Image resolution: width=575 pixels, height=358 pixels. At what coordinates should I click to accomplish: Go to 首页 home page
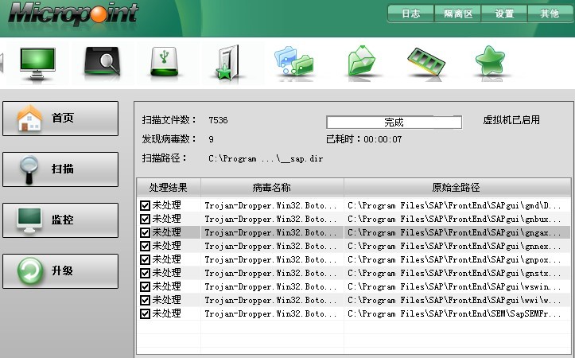[x=60, y=119]
